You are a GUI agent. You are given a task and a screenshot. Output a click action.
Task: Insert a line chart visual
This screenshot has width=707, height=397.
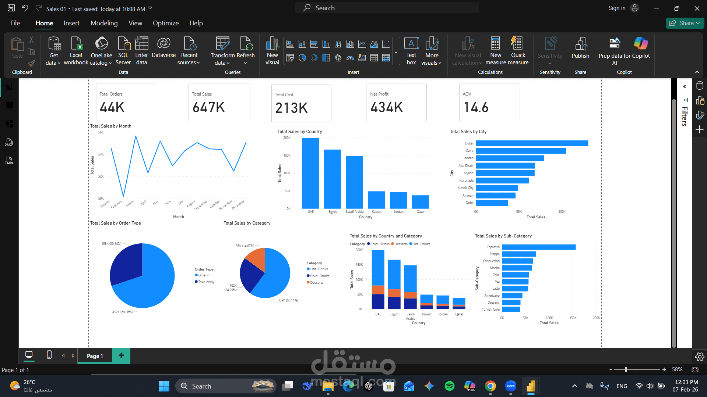[362, 44]
